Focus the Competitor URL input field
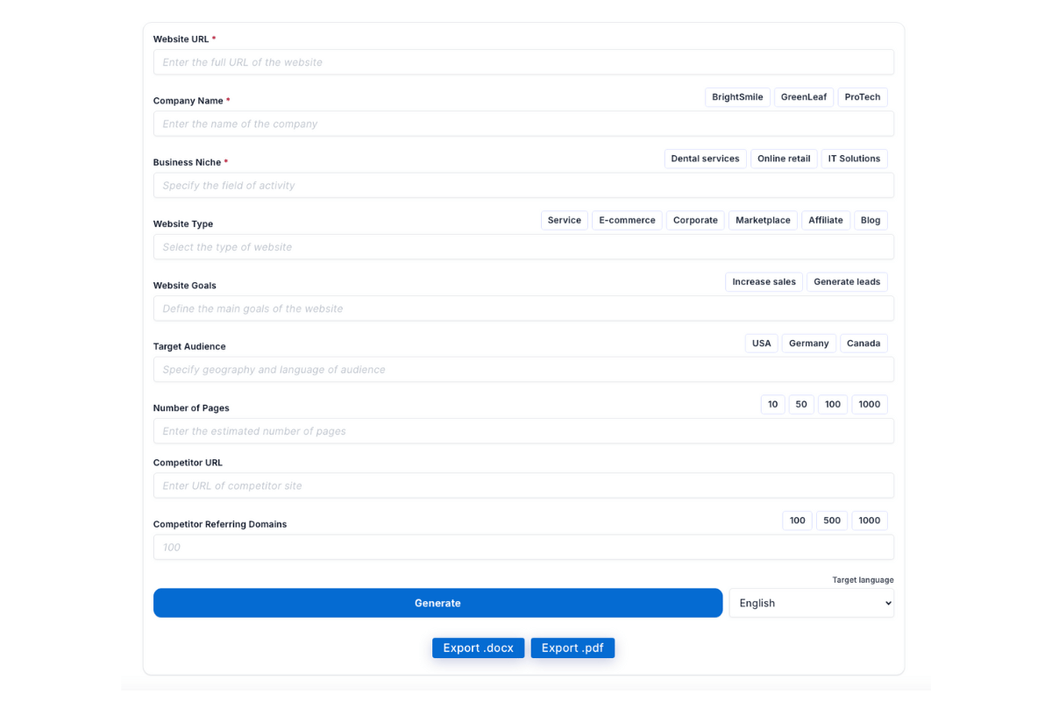The width and height of the screenshot is (1052, 701). click(x=523, y=485)
